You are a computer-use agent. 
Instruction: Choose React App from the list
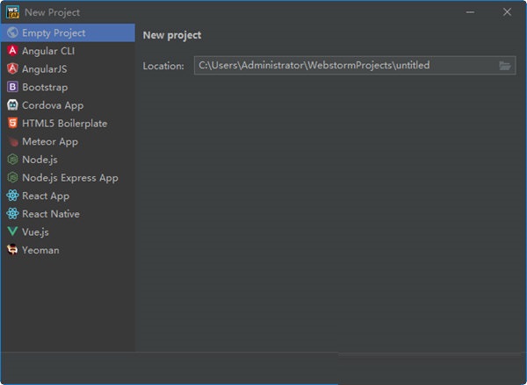(x=68, y=196)
